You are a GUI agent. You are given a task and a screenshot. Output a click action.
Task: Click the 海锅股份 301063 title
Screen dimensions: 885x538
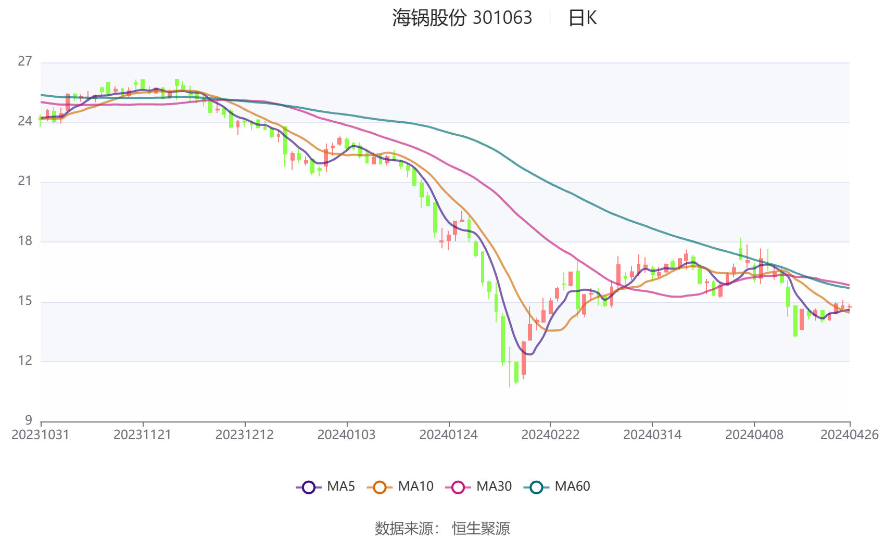point(462,18)
